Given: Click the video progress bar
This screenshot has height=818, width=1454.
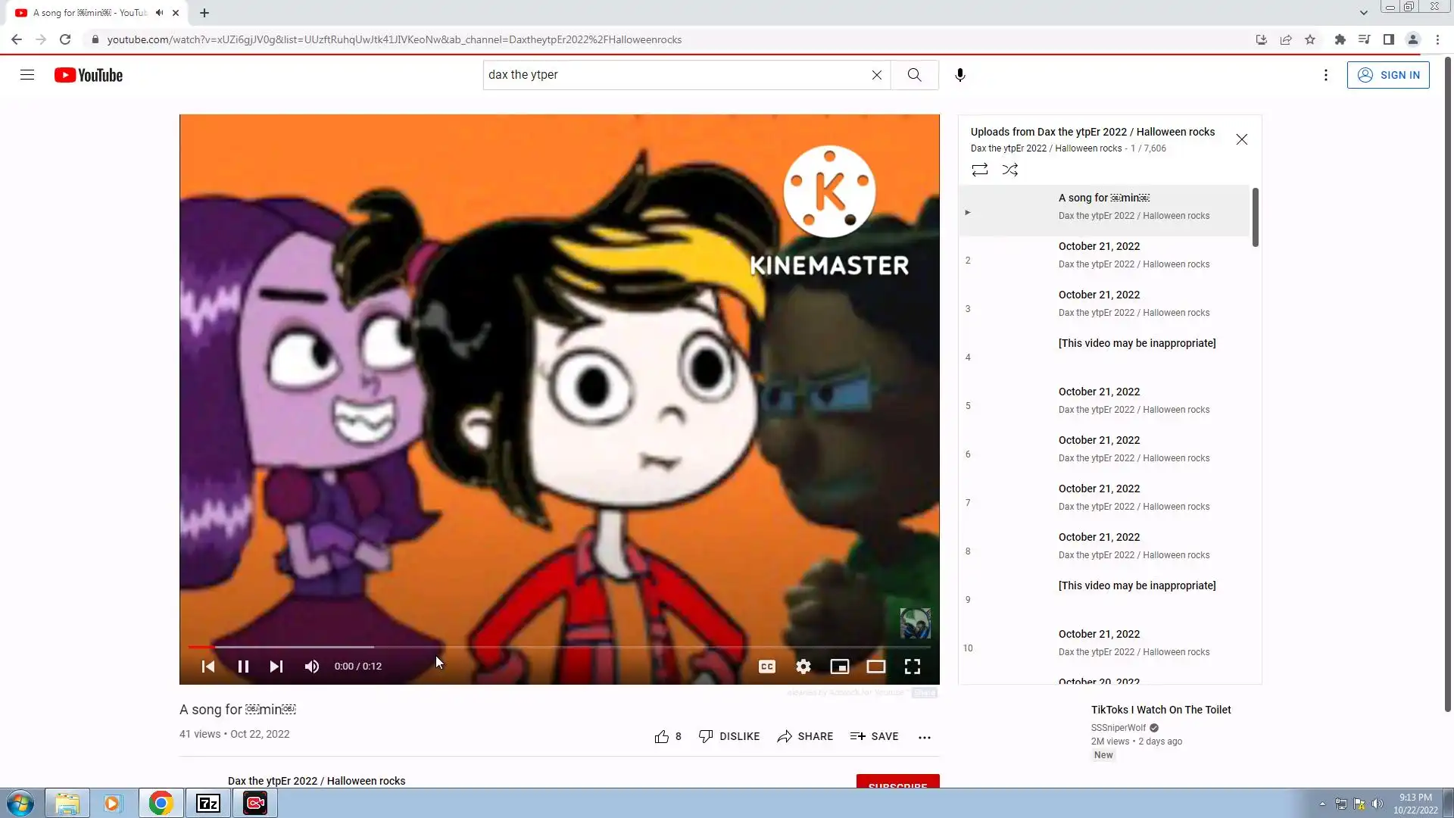Looking at the screenshot, I should tap(560, 647).
